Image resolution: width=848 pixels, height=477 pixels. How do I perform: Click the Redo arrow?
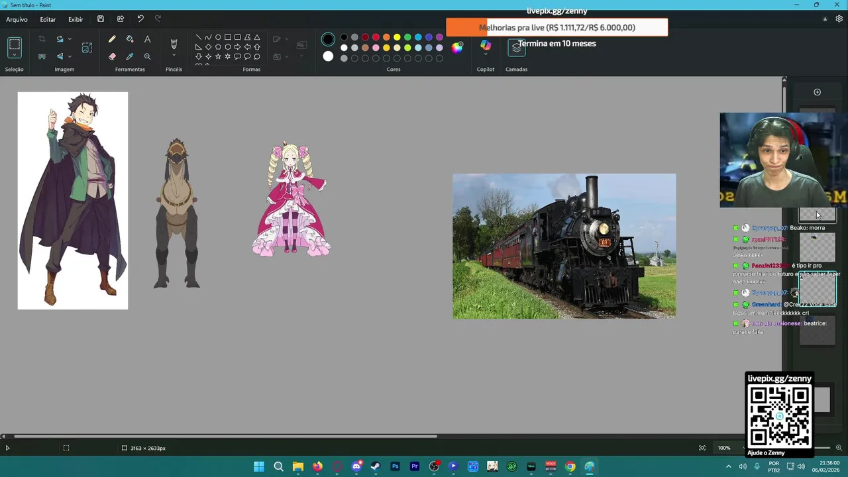(158, 19)
